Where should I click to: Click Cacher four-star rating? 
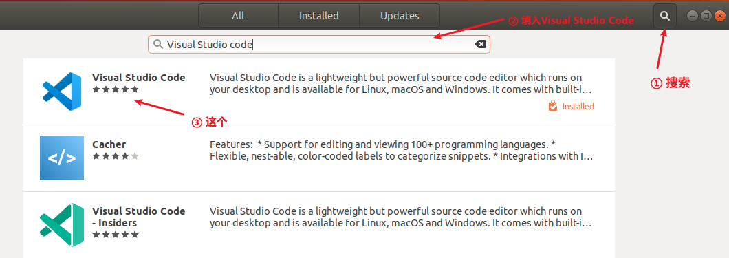116,156
